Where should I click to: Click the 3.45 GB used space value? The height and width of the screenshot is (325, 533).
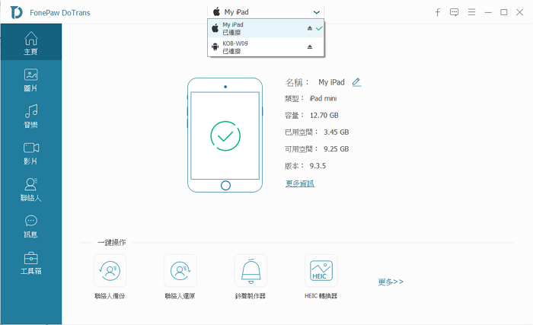click(337, 132)
